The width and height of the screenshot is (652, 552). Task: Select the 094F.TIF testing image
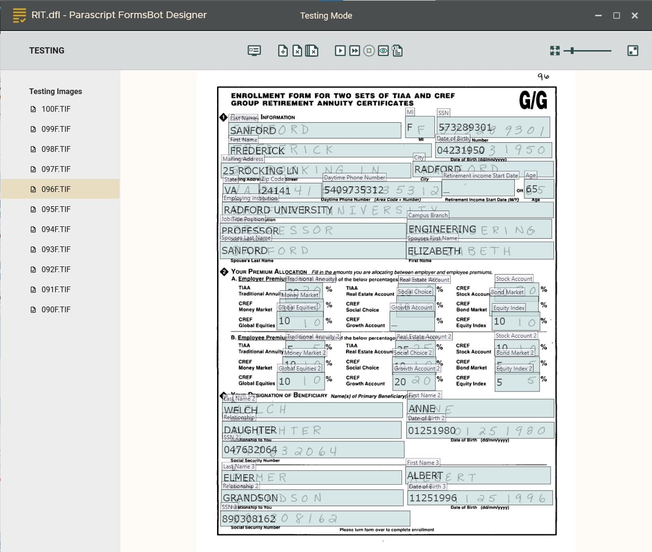click(x=60, y=230)
